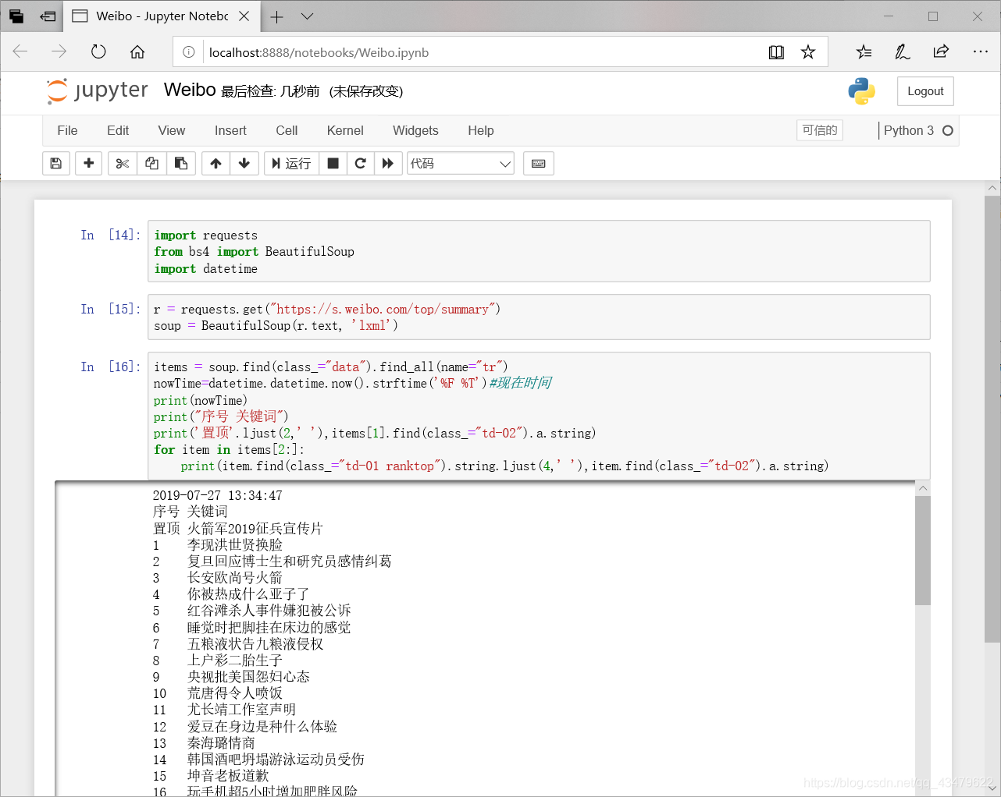Screen dimensions: 1001x797
Task: Click the output scrollbar thumb in cell 16
Action: [923, 550]
